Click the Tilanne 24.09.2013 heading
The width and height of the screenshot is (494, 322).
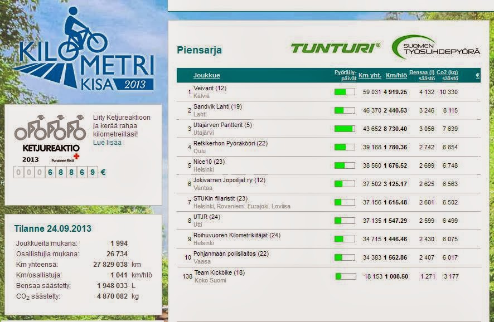coord(52,228)
